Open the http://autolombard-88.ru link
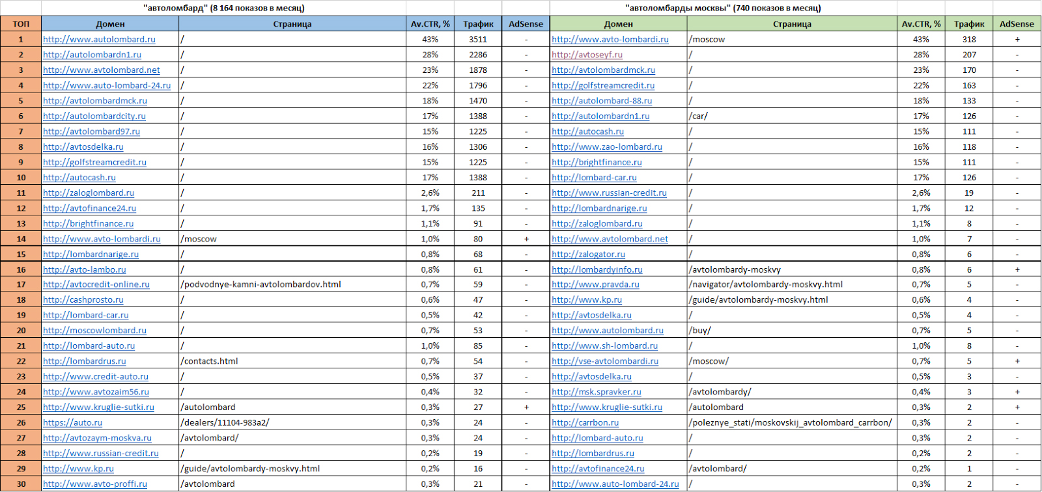Image resolution: width=1042 pixels, height=492 pixels. [602, 101]
